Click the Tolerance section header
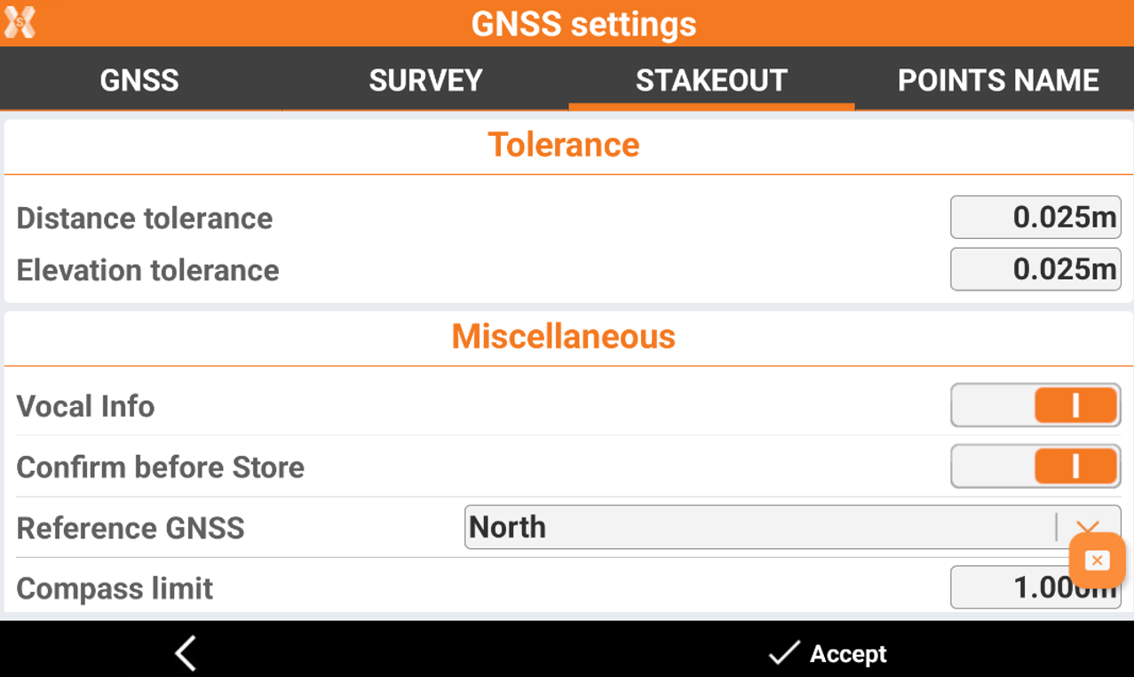Viewport: 1134px width, 677px height. point(564,145)
